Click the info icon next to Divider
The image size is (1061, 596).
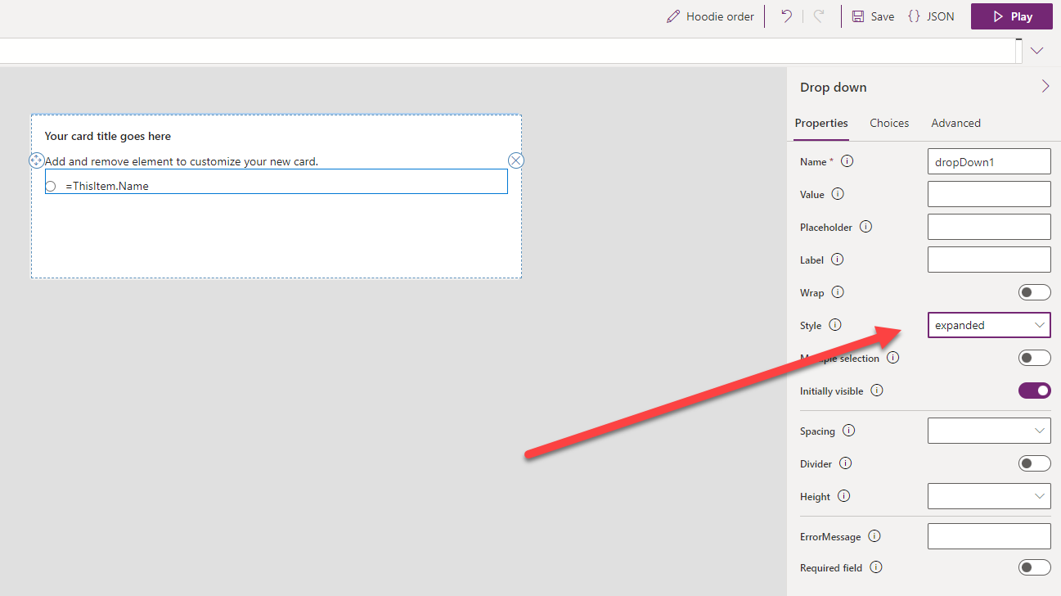coord(845,463)
